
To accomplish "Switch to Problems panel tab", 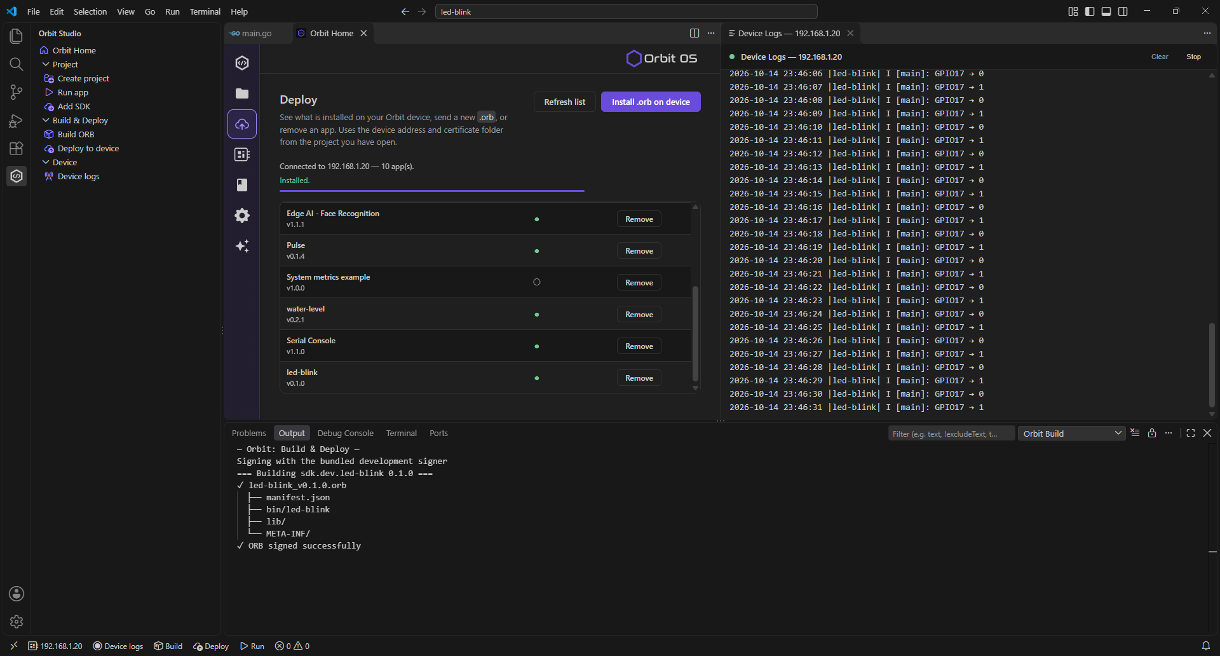I will coord(248,433).
